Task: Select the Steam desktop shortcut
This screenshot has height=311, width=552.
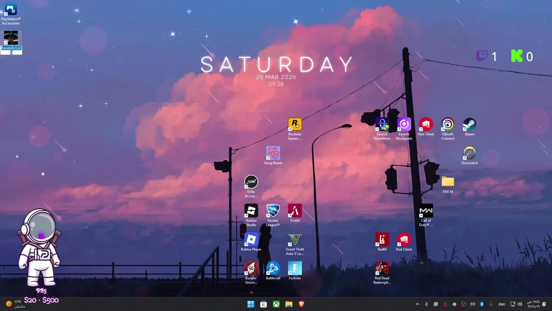Action: pyautogui.click(x=470, y=127)
